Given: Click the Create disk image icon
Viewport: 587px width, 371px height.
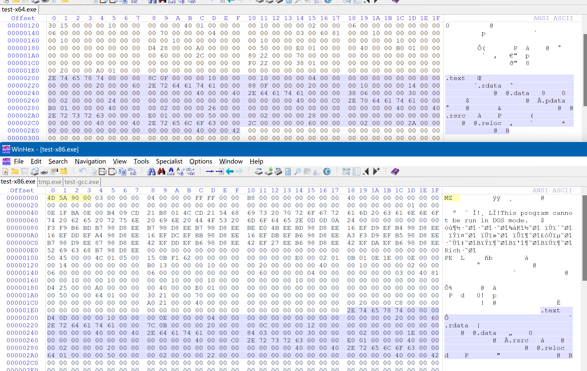Looking at the screenshot, I should coord(35,171).
